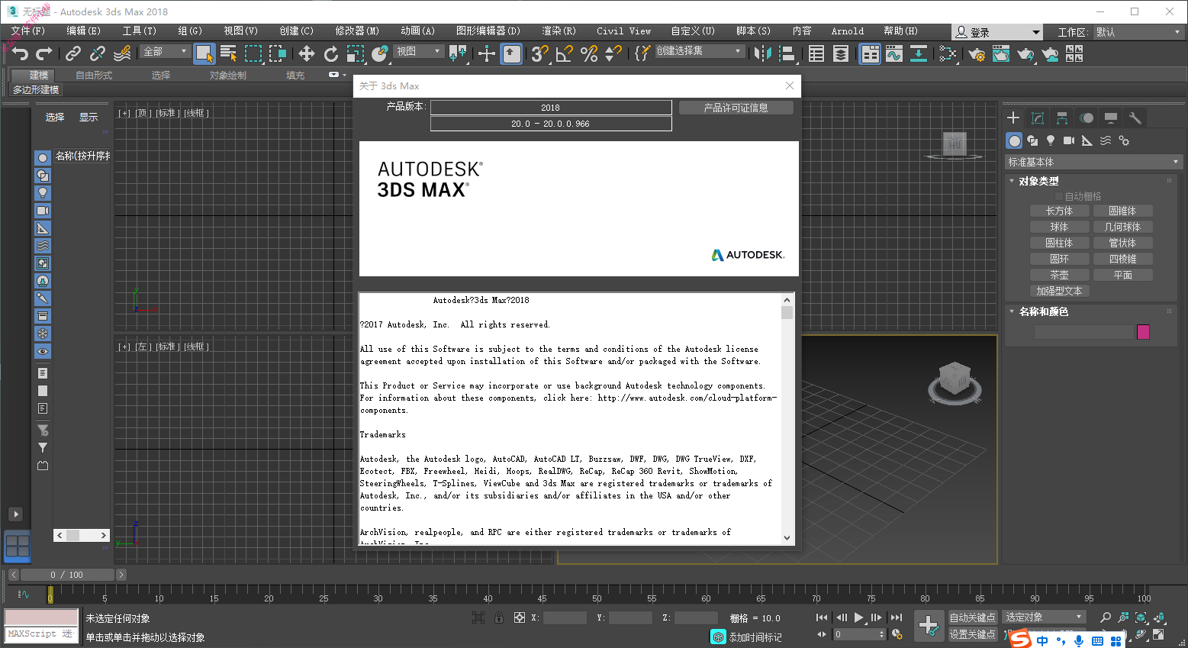Image resolution: width=1188 pixels, height=648 pixels.
Task: Open the magenta object color swatch
Action: pos(1143,331)
